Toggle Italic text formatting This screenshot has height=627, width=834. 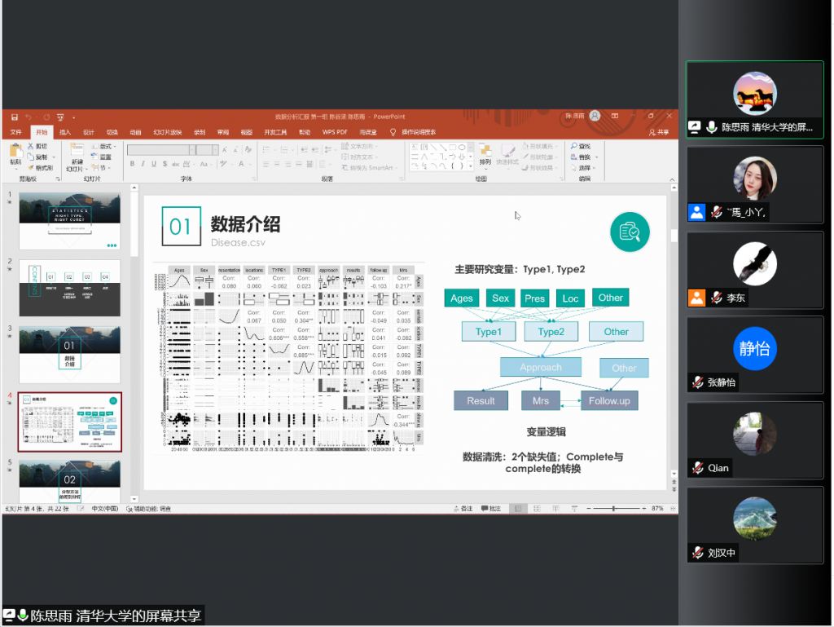pyautogui.click(x=143, y=164)
